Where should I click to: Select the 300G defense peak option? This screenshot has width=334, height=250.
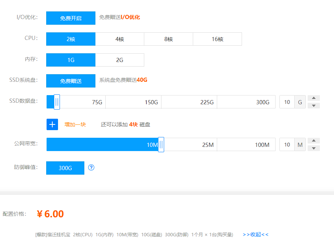[65, 168]
